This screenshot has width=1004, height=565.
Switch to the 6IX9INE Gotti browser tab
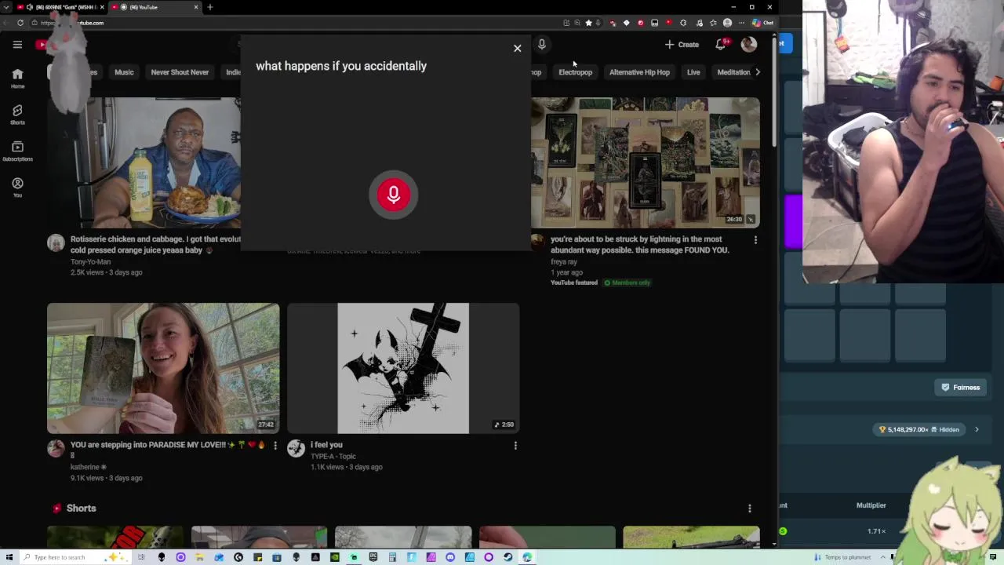(61, 7)
